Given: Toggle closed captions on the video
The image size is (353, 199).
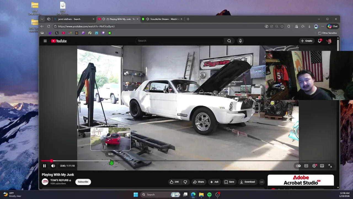Looking at the screenshot, I should click(x=306, y=166).
